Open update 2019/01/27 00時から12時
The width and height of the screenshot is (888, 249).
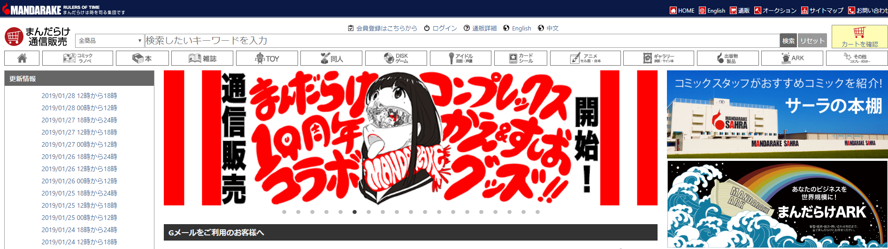[x=79, y=144]
